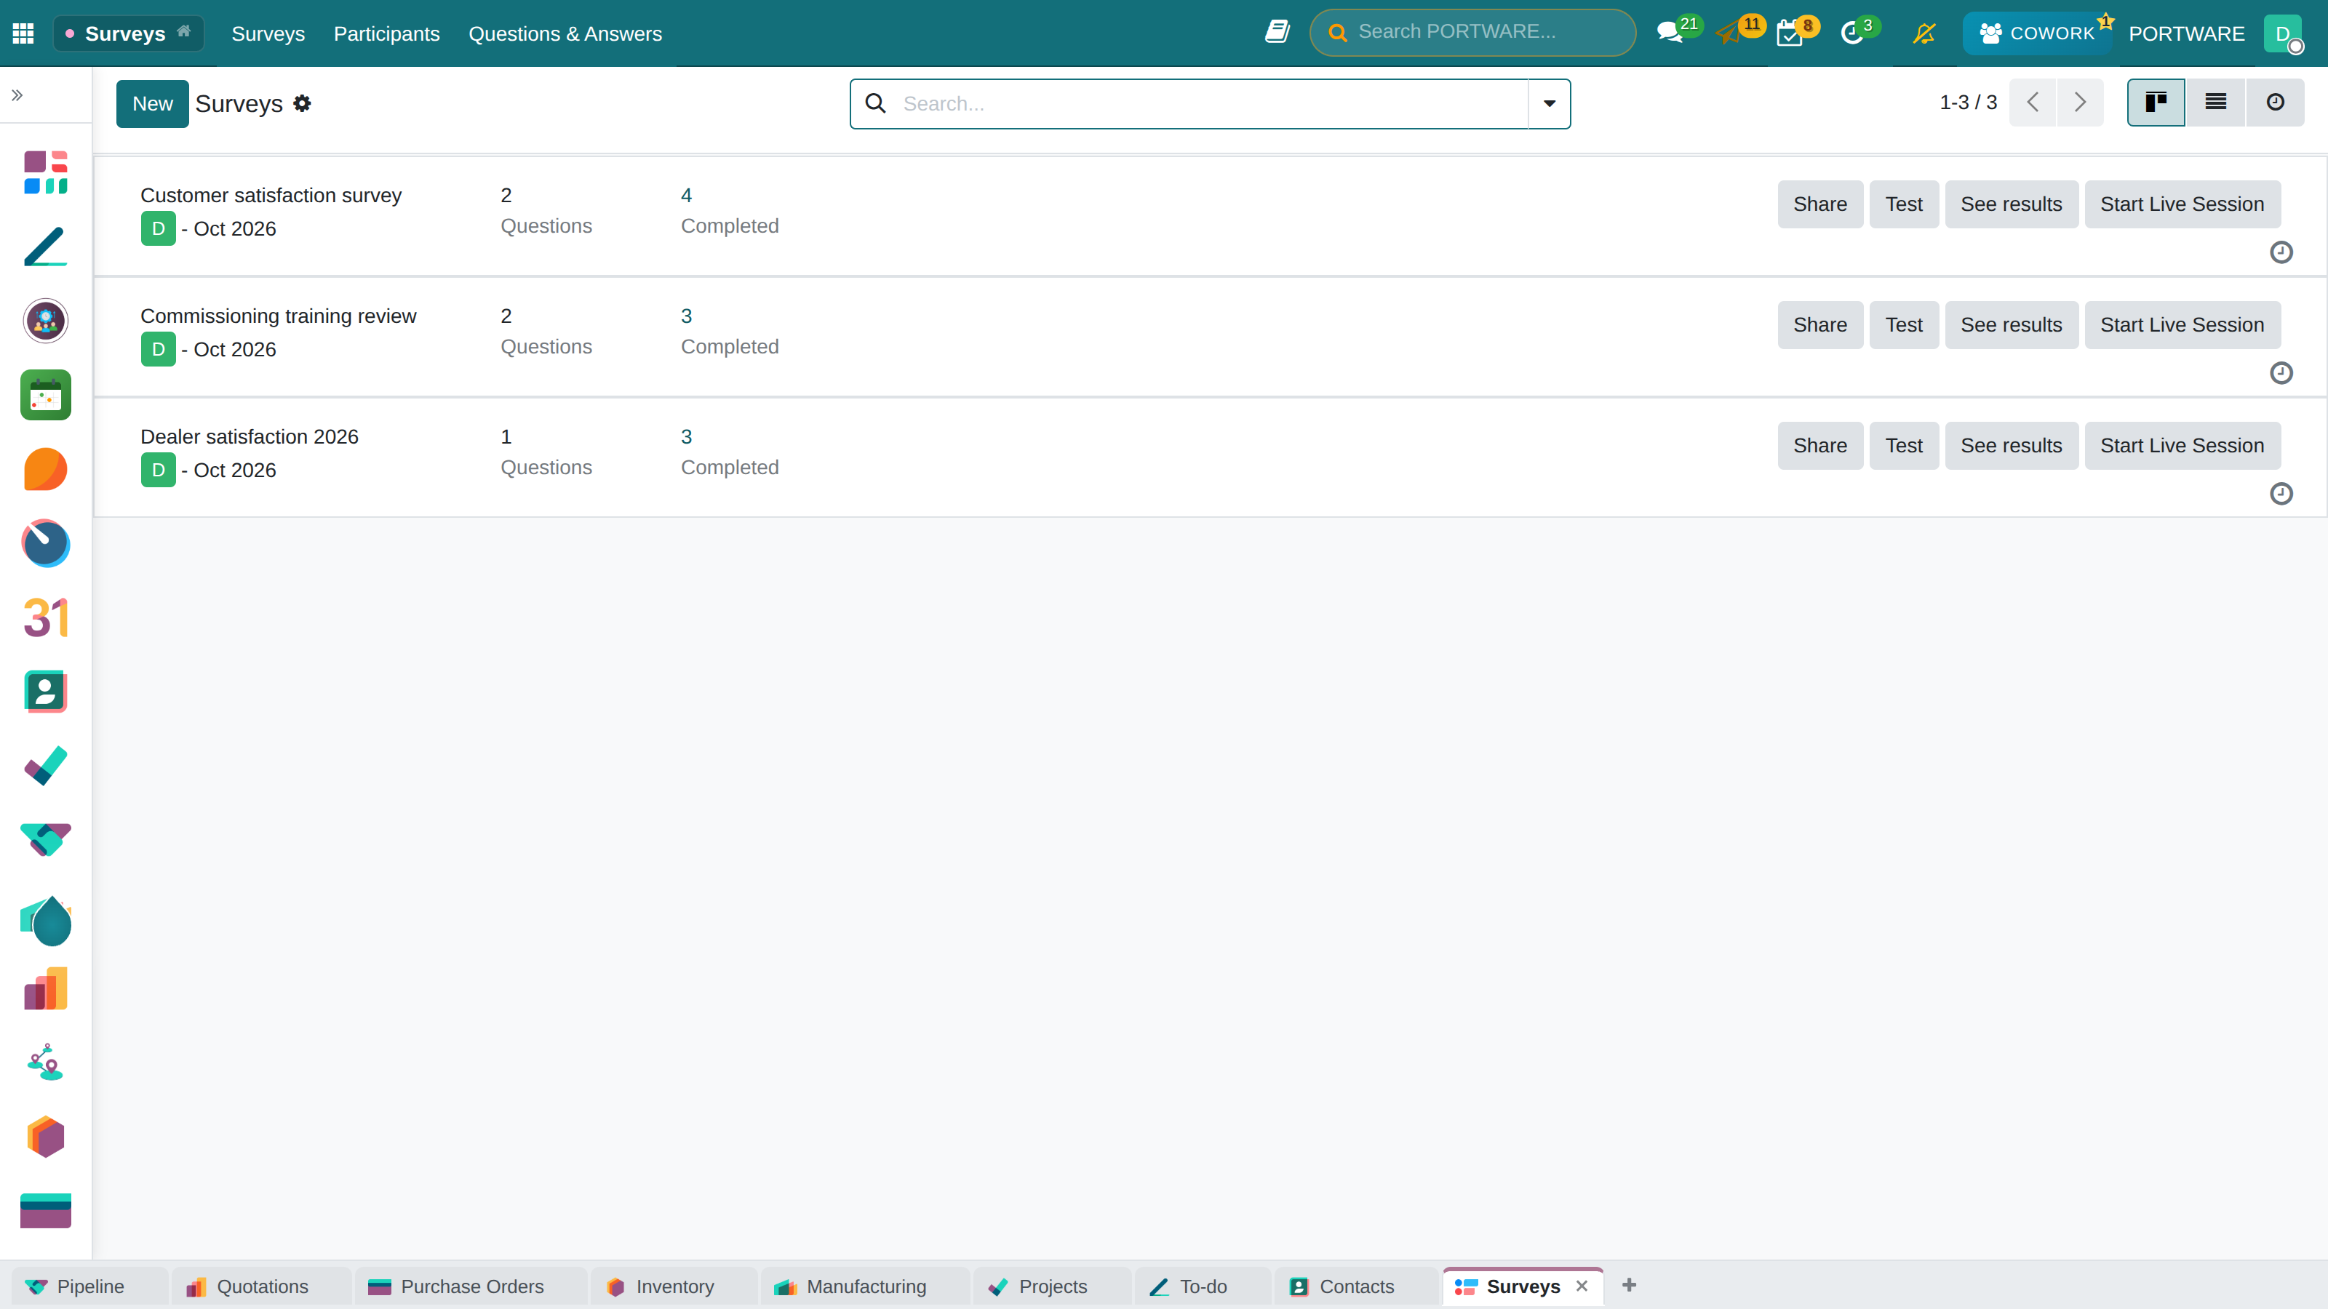Click the knowledge book icon in top bar
This screenshot has height=1309, width=2328.
click(x=1277, y=33)
